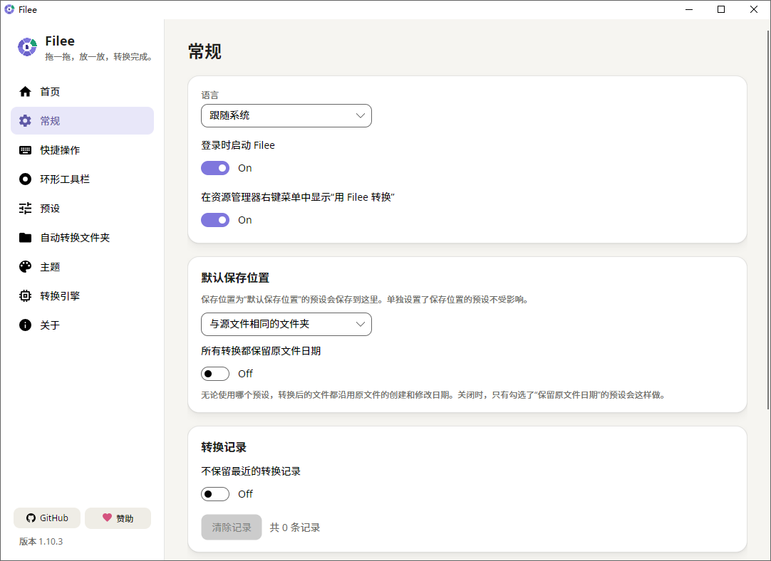Click the home icon beside 首页
This screenshot has height=561, width=771.
(x=25, y=91)
